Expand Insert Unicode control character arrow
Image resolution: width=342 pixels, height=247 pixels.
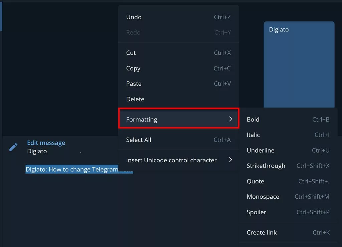(230, 160)
